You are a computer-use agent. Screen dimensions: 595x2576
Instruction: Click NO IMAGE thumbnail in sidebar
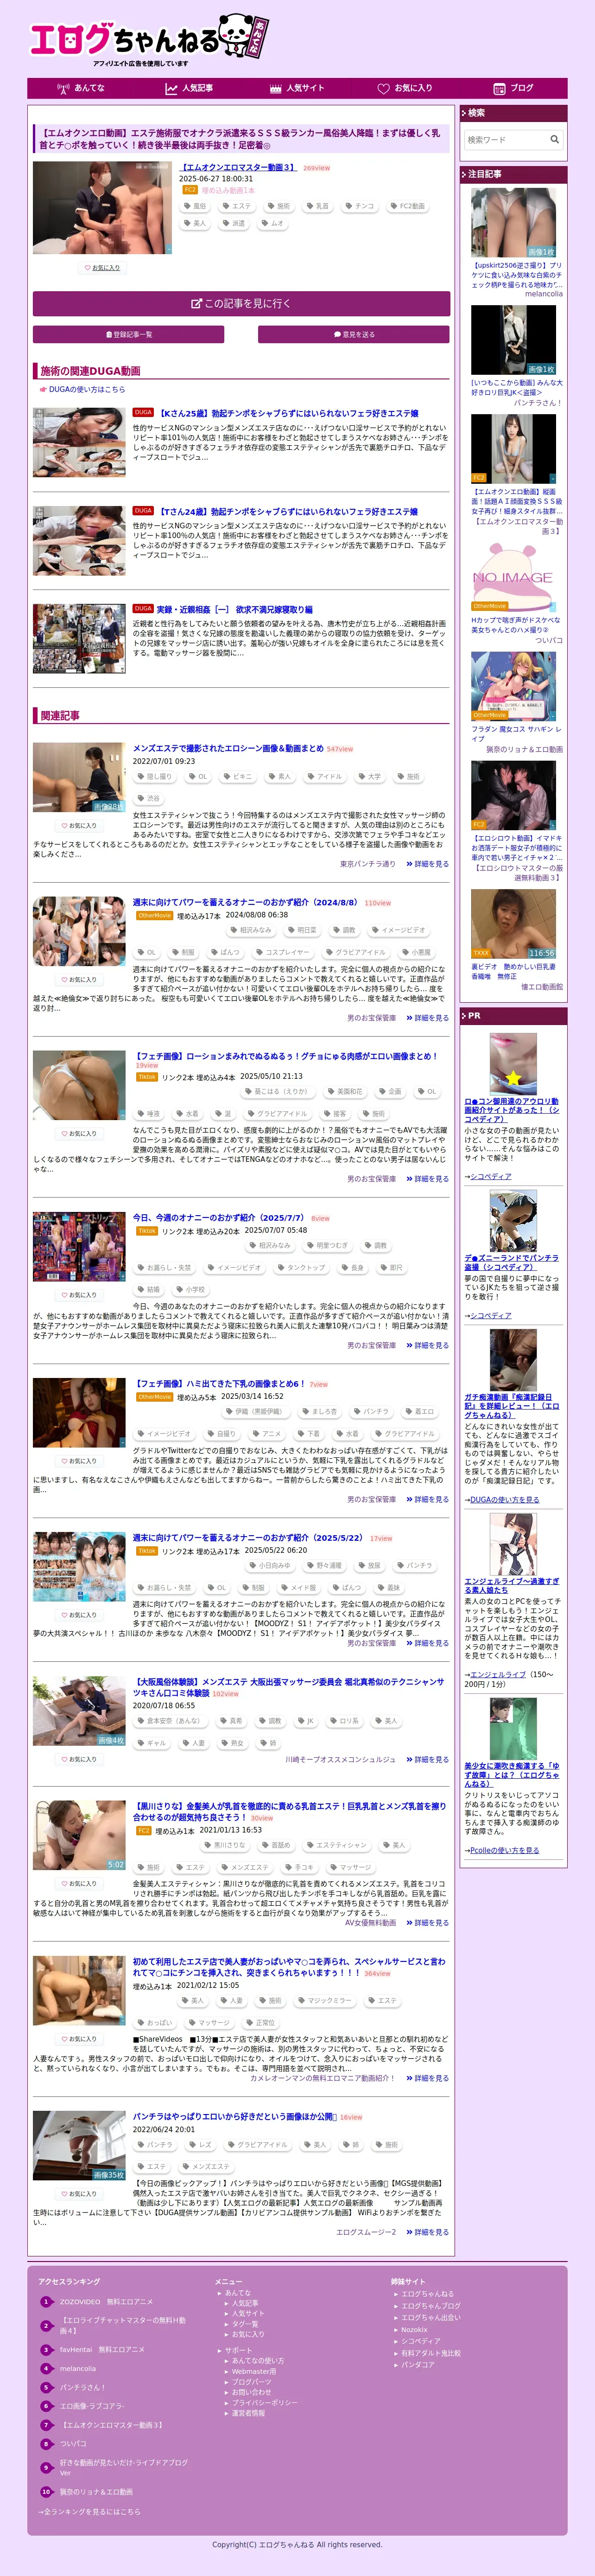point(513,577)
